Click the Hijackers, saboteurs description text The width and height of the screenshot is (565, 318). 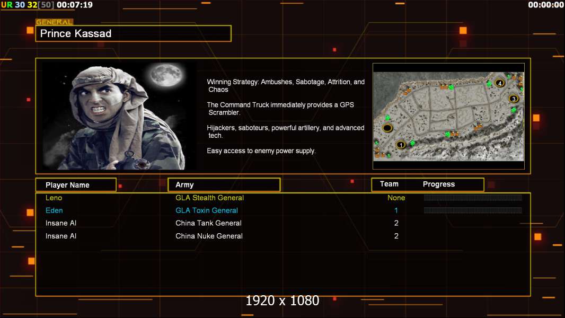pos(285,131)
